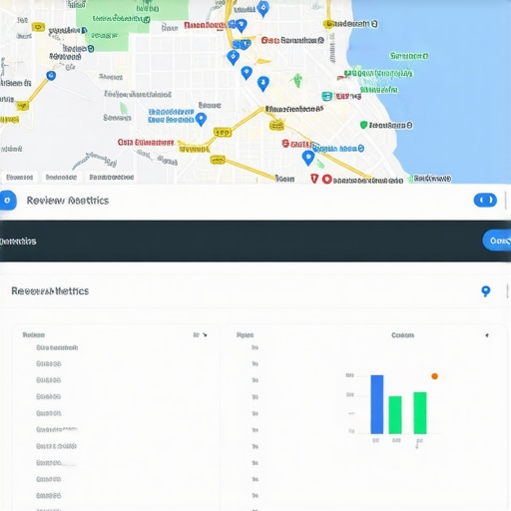The image size is (511, 511).
Task: Click the green shield marker near the lake shore
Action: click(x=363, y=125)
